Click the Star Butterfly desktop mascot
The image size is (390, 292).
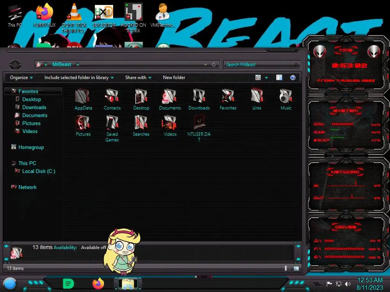pos(122,252)
